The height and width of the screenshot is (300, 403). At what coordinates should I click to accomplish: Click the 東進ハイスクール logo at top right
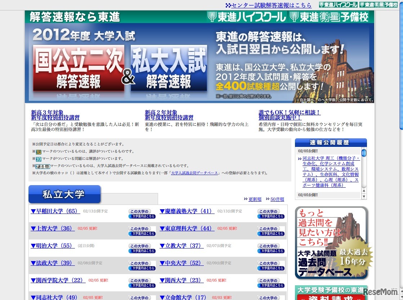tap(338, 5)
